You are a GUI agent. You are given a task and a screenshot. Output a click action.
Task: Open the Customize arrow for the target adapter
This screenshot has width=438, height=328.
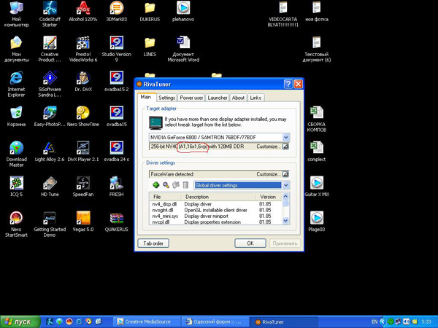[285, 147]
